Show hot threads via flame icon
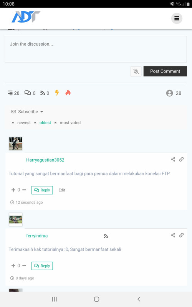The width and height of the screenshot is (192, 307). (68, 93)
